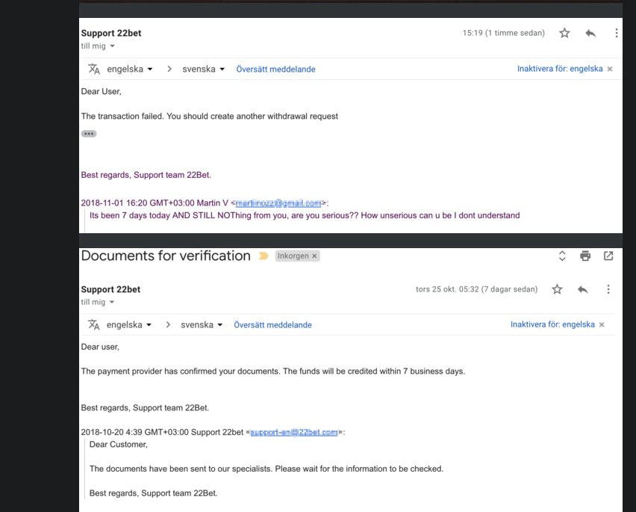Click the translate icon in the lower email
The height and width of the screenshot is (512, 636).
[94, 325]
